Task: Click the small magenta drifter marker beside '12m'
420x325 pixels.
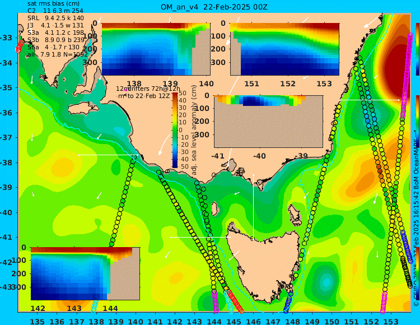Action: (125, 90)
